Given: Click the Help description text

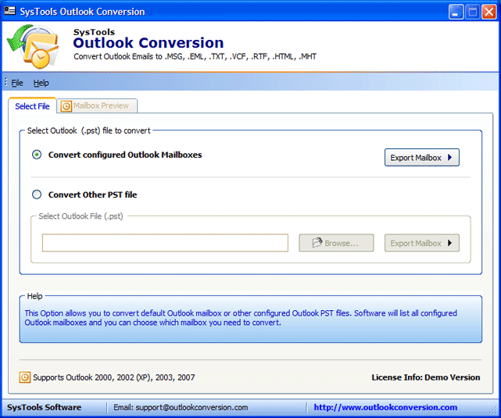Looking at the screenshot, I should tap(241, 318).
